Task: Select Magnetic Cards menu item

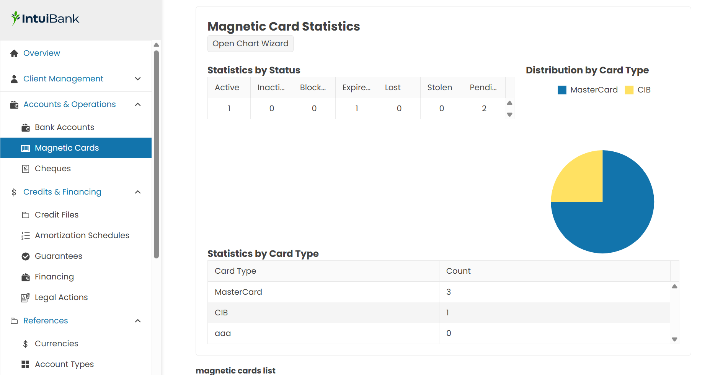Action: tap(76, 148)
